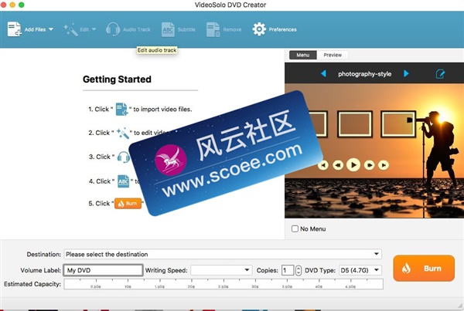Switch to the Preview tab
Screen dimensions: 464x311
(x=333, y=55)
